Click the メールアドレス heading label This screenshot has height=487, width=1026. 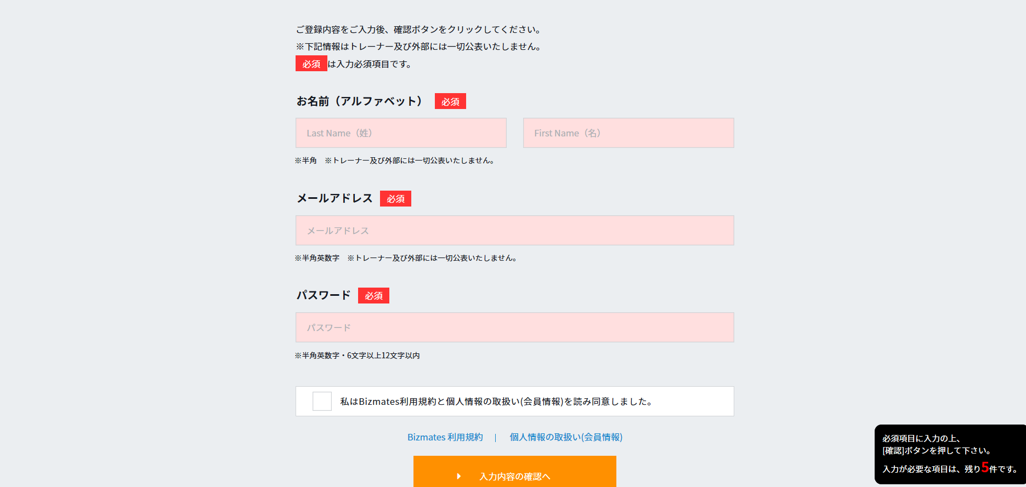click(x=335, y=198)
